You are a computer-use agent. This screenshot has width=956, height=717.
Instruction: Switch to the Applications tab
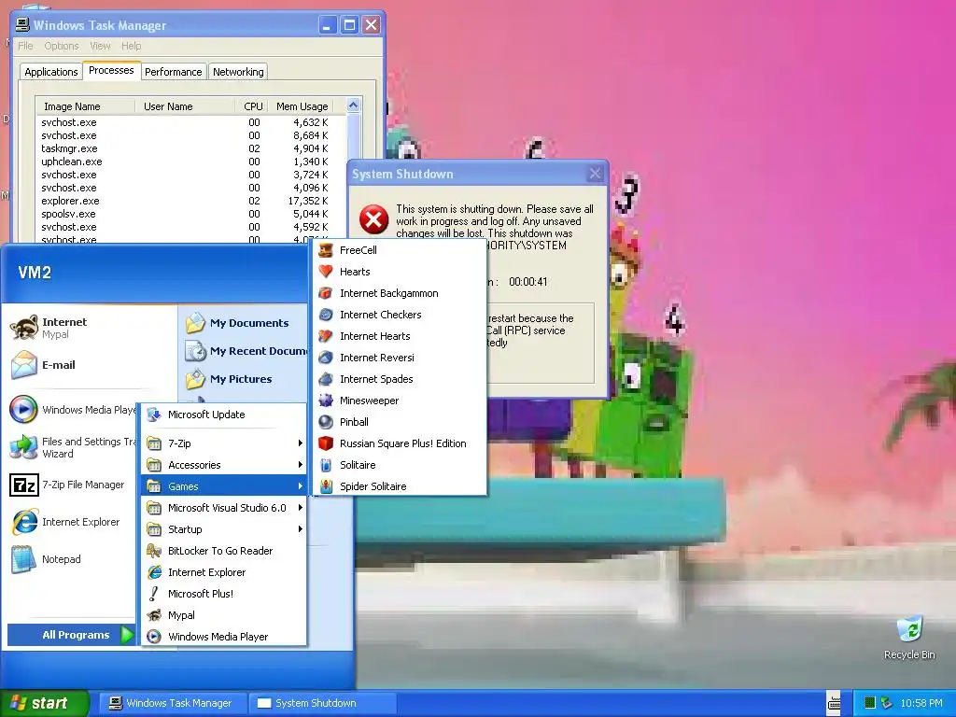pos(51,72)
